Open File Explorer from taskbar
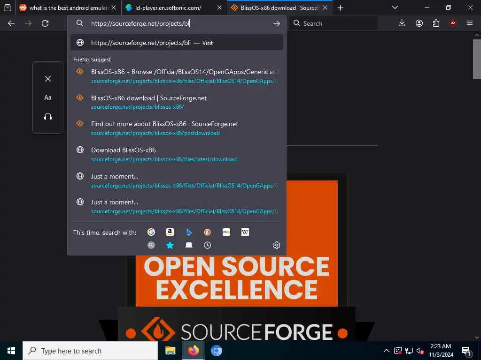 pos(170,351)
